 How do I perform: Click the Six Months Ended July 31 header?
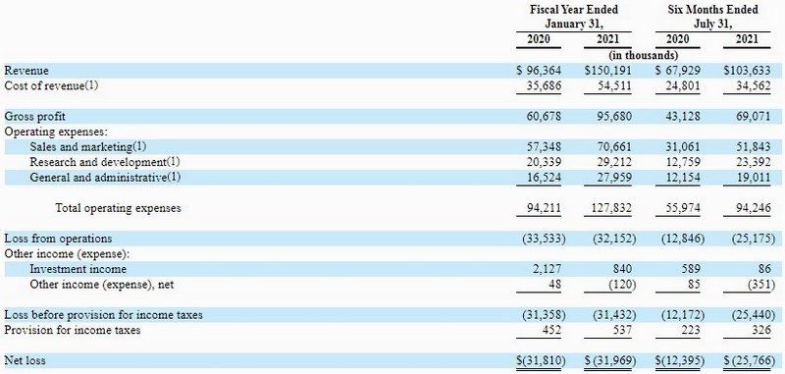pos(713,17)
